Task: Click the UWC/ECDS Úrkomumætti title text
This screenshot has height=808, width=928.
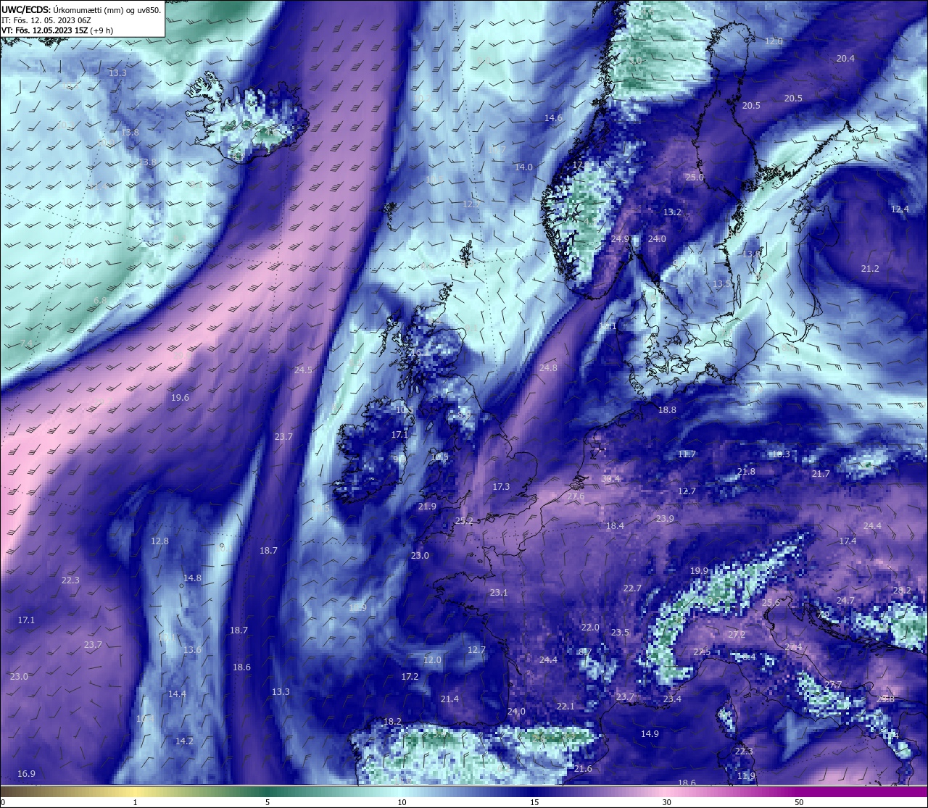Action: click(x=81, y=9)
